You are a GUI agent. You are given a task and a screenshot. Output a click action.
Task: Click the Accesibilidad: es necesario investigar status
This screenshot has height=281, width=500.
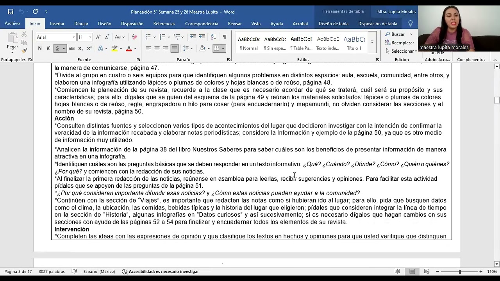[160, 272]
